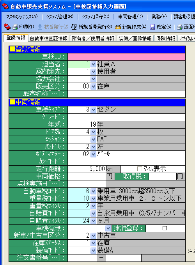Open the 担当者 dropdown
Screen dimensions: 195x265
click(93, 64)
